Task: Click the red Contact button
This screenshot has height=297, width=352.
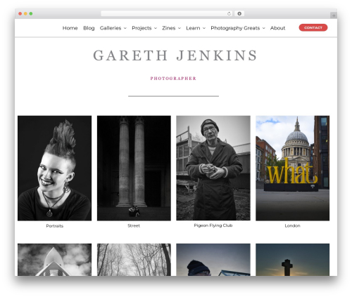Action: click(313, 27)
